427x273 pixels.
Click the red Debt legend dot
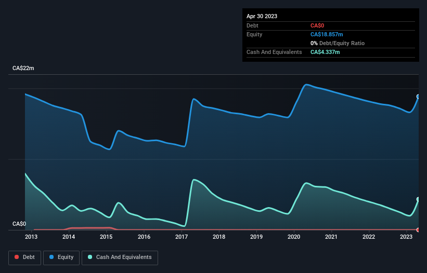point(17,257)
